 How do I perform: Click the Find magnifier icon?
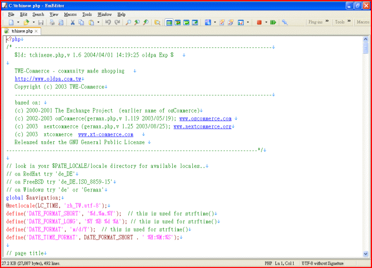click(128, 22)
